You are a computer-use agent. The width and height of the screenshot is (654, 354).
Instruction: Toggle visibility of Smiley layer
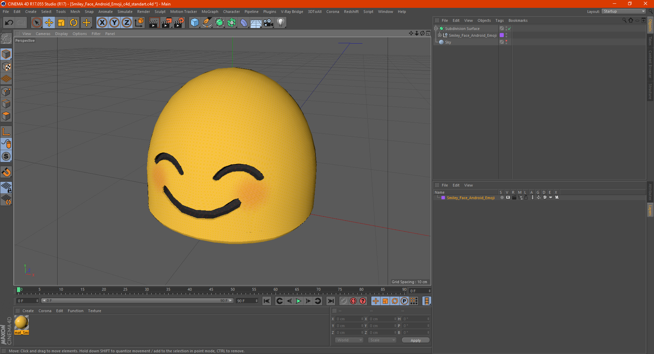pyautogui.click(x=508, y=197)
